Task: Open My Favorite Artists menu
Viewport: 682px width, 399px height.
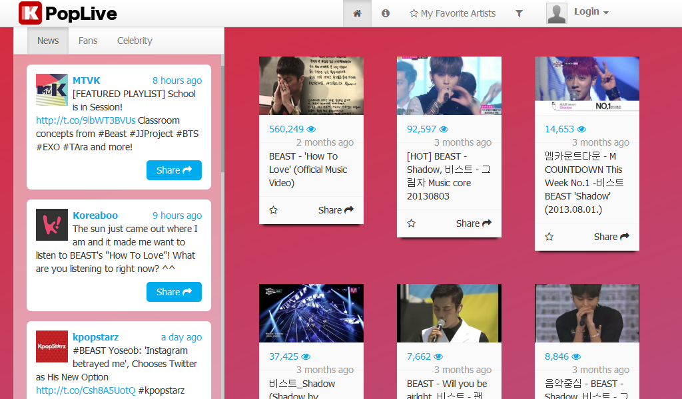Action: [x=452, y=13]
